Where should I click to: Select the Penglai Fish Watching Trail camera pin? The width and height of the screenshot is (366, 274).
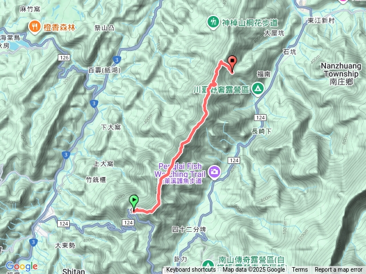coord(214,172)
